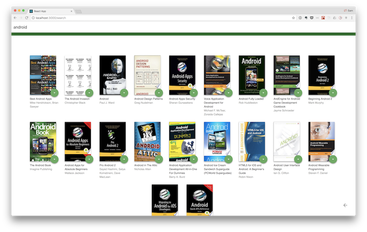The height and width of the screenshot is (232, 367).
Task: Click the Beginning Android 2 cover
Action: coord(322,75)
